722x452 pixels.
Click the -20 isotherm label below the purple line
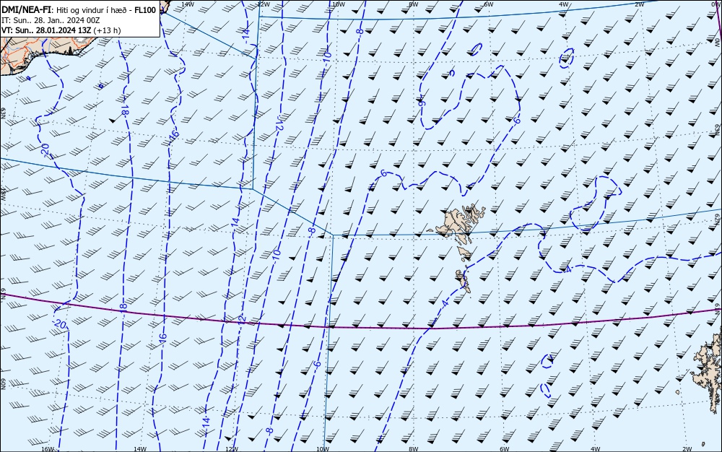59,324
